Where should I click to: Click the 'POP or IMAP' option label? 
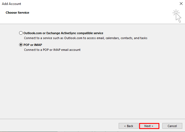click(33, 45)
